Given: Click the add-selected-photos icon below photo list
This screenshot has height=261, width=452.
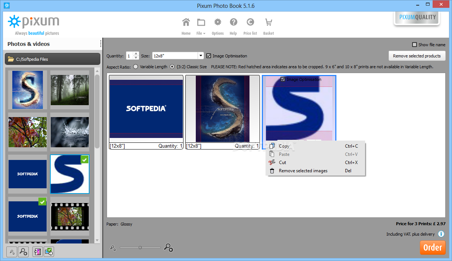Looking at the screenshot, I should point(49,252).
